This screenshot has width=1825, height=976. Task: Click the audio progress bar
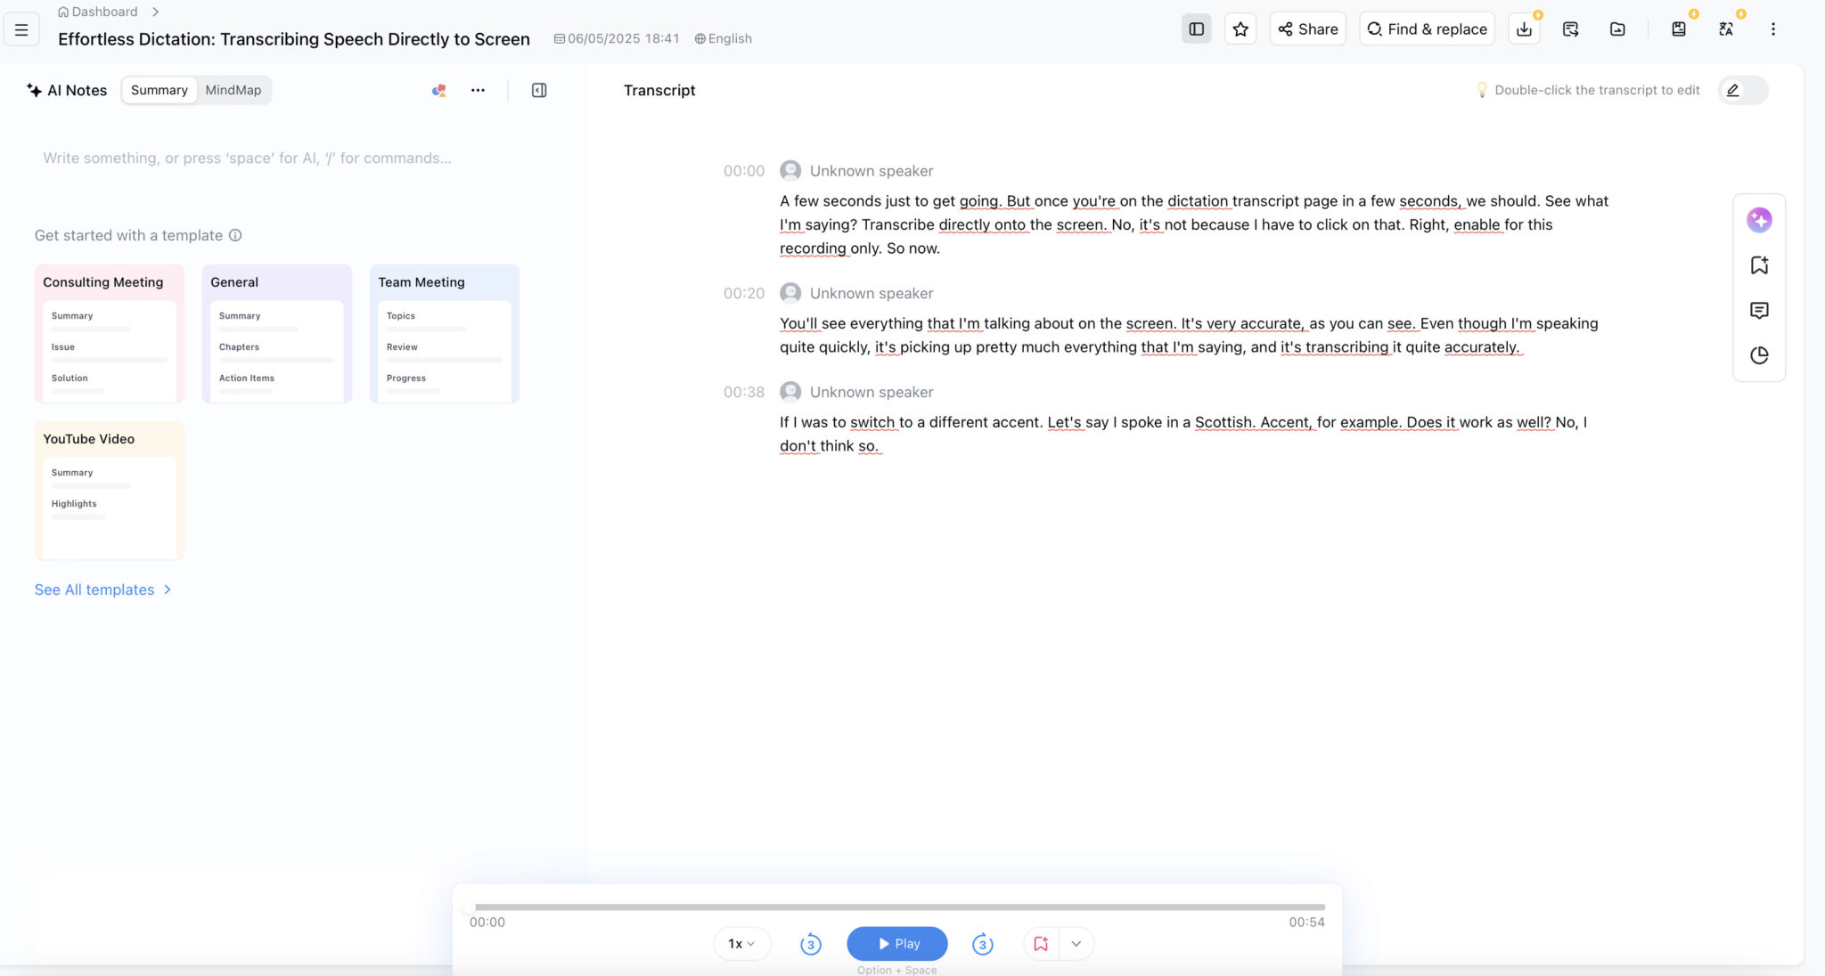tap(897, 907)
